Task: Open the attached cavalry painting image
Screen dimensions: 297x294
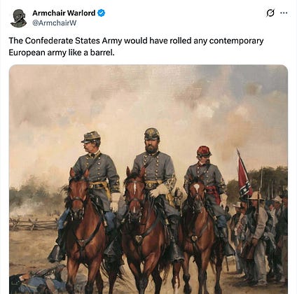Action: point(148,179)
